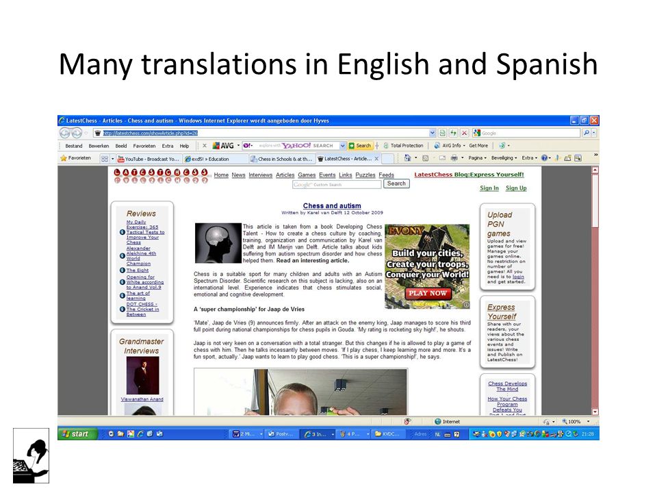Screen dimensions: 657x493
Task: Open the Express Yourself heading link
Action: (x=502, y=312)
